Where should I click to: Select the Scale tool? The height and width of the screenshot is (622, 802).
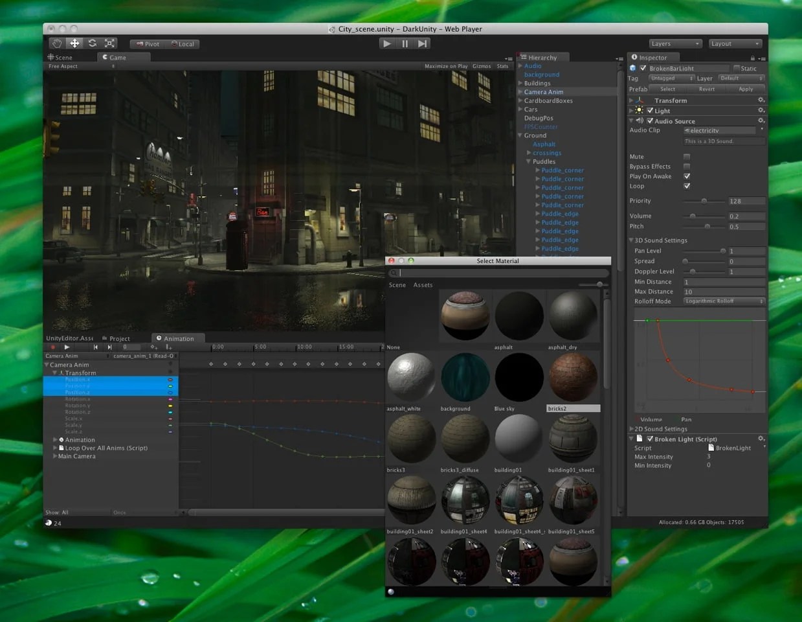109,43
